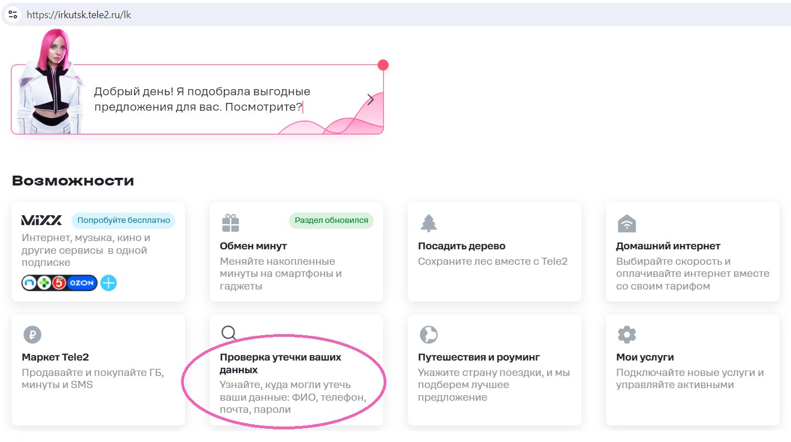Click the pink notification dot on banner
791x442 pixels.
pyautogui.click(x=383, y=65)
